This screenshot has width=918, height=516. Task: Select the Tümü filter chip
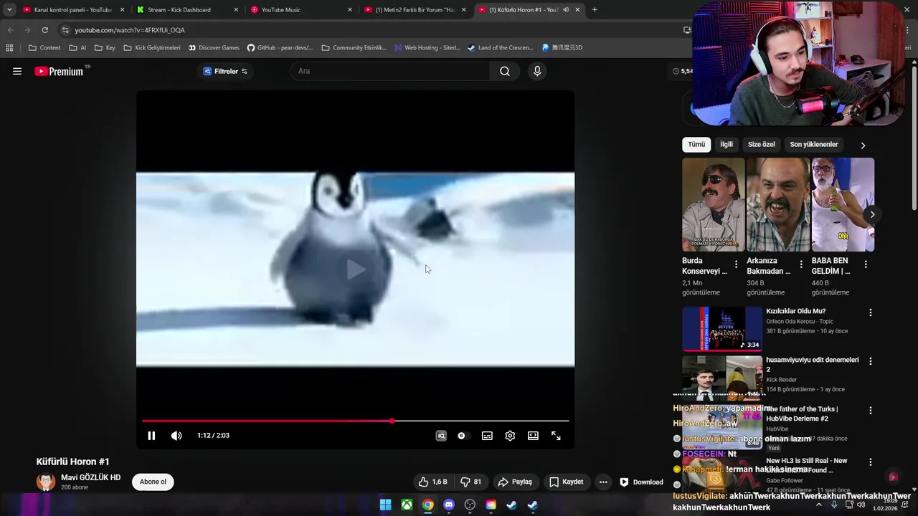(696, 144)
